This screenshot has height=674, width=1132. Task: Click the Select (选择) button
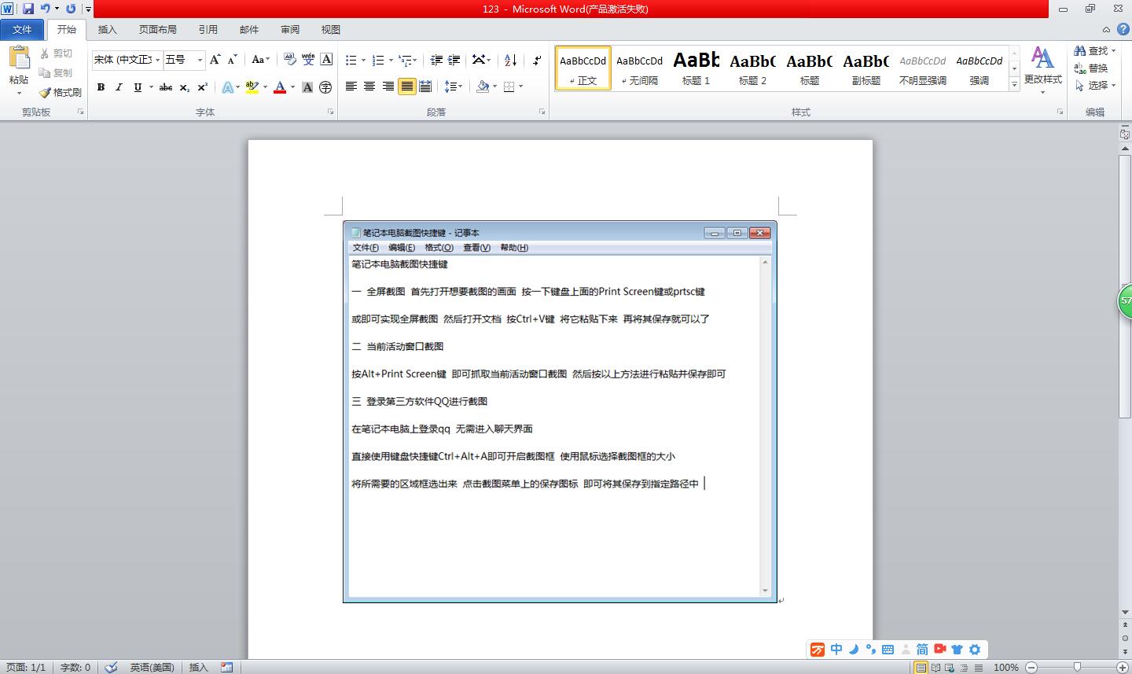pyautogui.click(x=1094, y=85)
